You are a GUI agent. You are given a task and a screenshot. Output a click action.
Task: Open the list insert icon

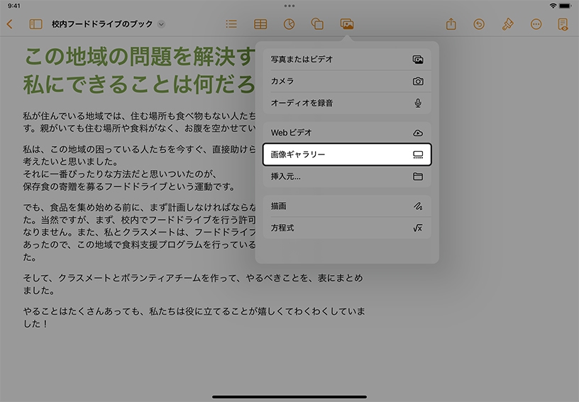click(x=231, y=24)
